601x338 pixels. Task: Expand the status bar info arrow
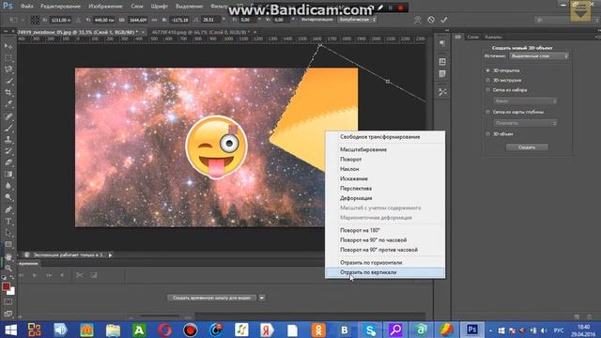(x=111, y=254)
